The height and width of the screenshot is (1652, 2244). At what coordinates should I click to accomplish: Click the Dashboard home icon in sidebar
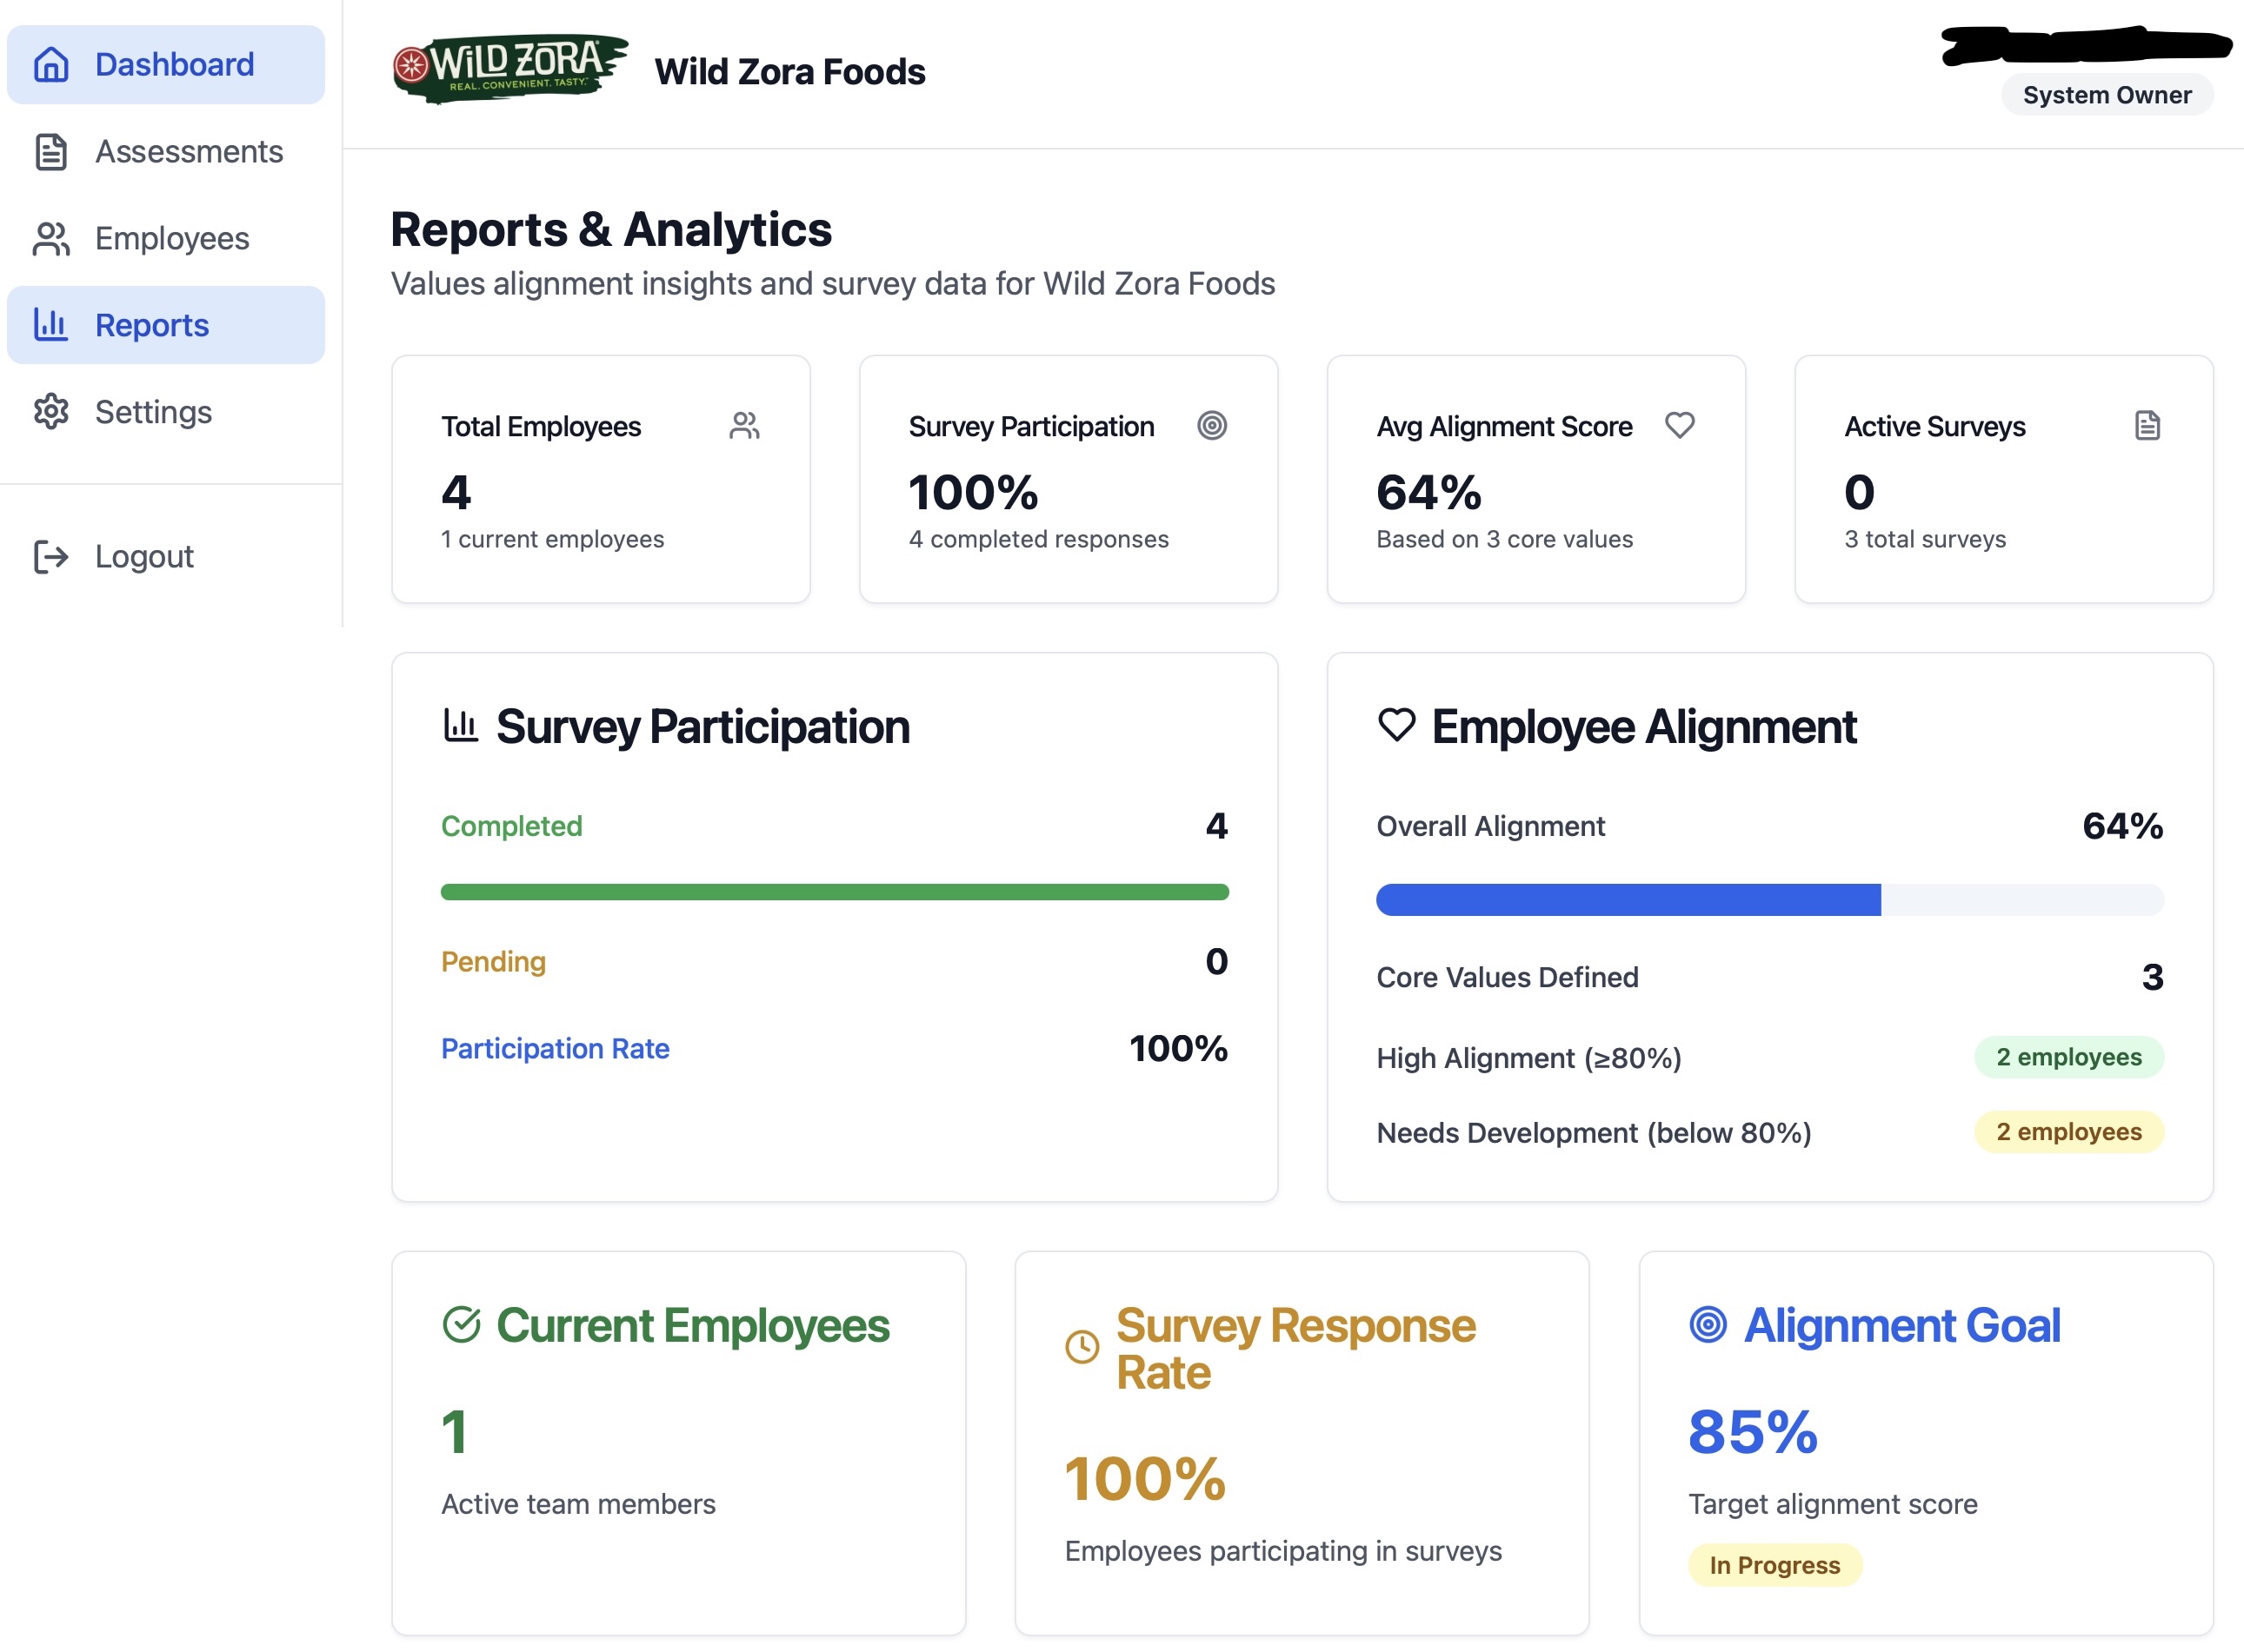point(49,64)
